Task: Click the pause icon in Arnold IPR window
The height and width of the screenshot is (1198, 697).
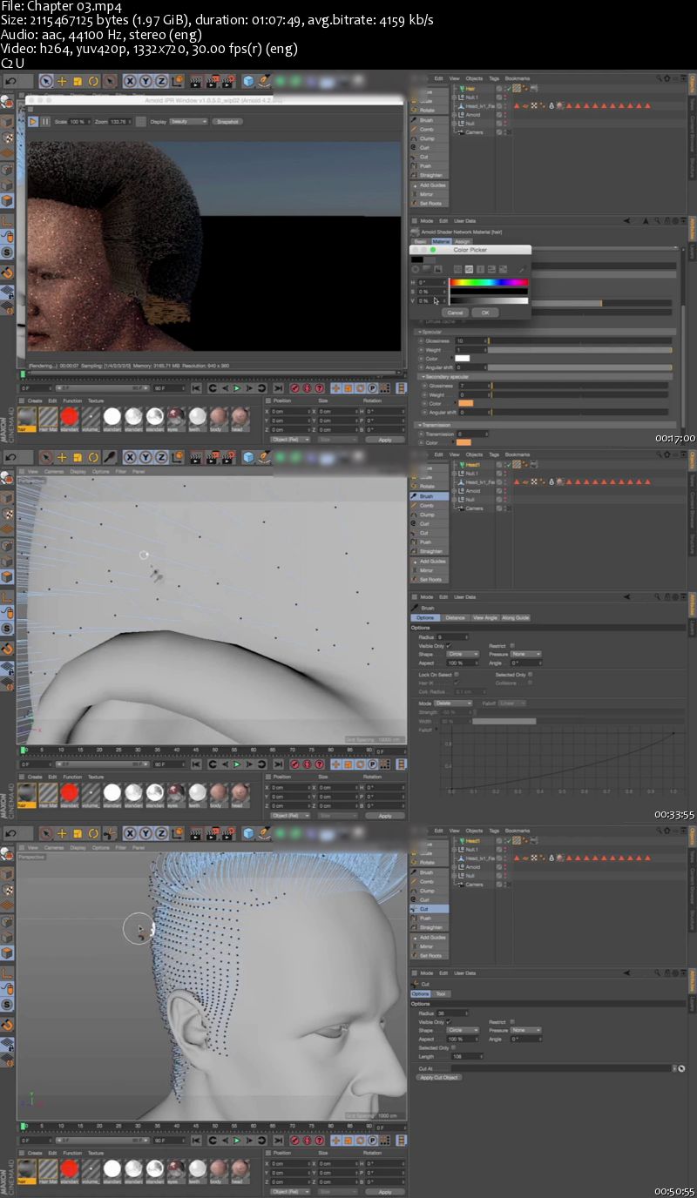Action: 45,121
